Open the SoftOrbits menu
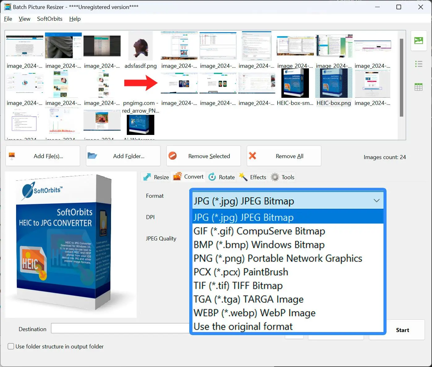The image size is (432, 367). 50,19
